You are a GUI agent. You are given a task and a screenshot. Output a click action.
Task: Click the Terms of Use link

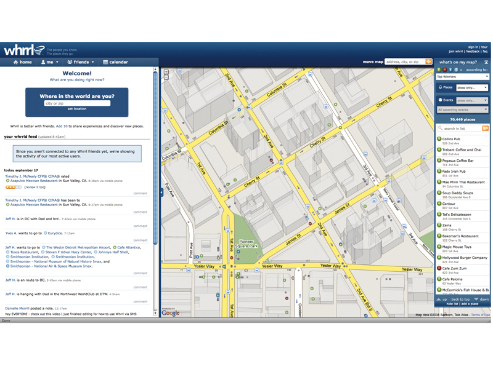[480, 315]
